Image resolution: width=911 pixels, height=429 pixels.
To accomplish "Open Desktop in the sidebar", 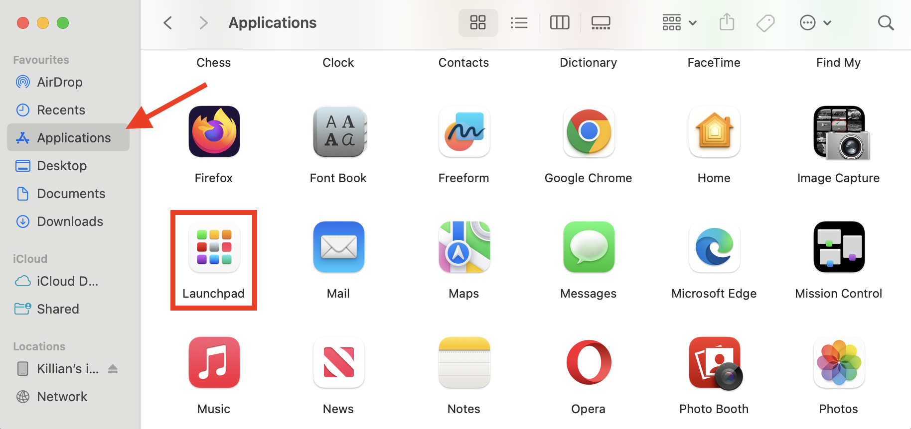I will pyautogui.click(x=68, y=165).
